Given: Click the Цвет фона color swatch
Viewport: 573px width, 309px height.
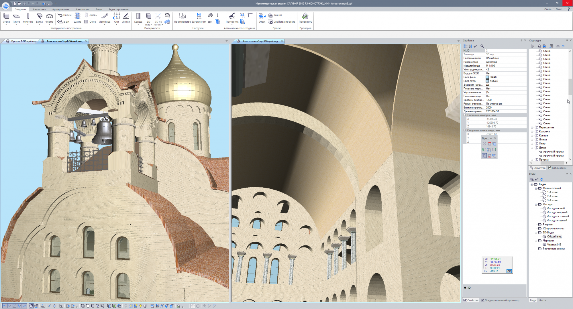Looking at the screenshot, I should tap(487, 77).
